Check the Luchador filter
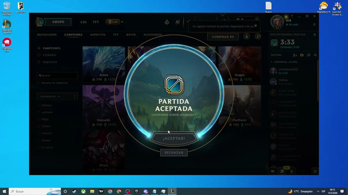 pos(39,112)
